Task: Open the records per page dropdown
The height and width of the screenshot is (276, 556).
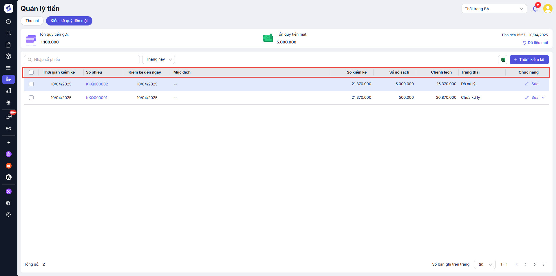Action: (484, 264)
